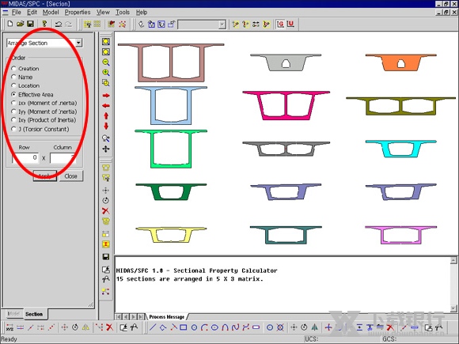Expand the Arrange Section dropdown
The width and height of the screenshot is (459, 344).
coord(78,43)
